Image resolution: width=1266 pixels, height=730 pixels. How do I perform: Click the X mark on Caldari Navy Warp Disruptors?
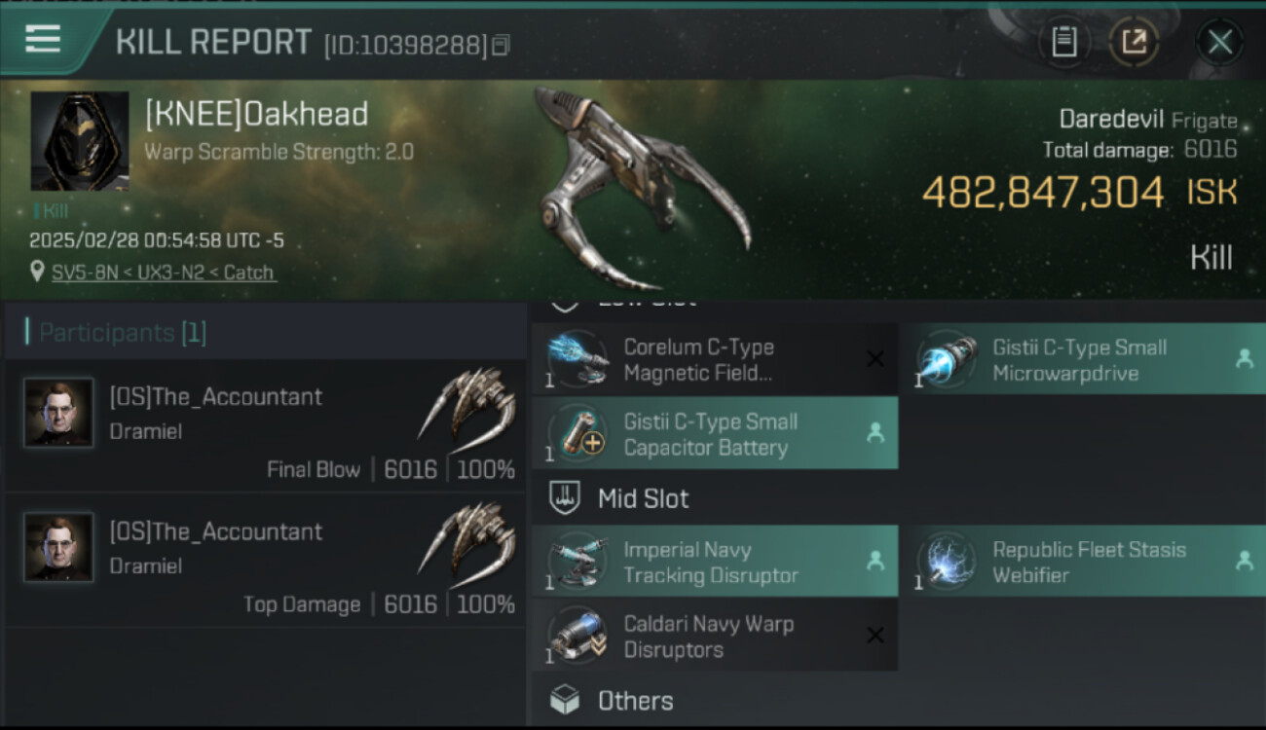875,636
